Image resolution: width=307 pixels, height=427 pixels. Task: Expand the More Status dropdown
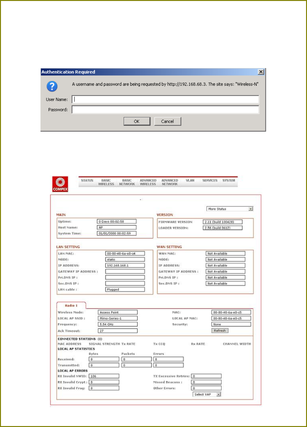[x=230, y=209]
